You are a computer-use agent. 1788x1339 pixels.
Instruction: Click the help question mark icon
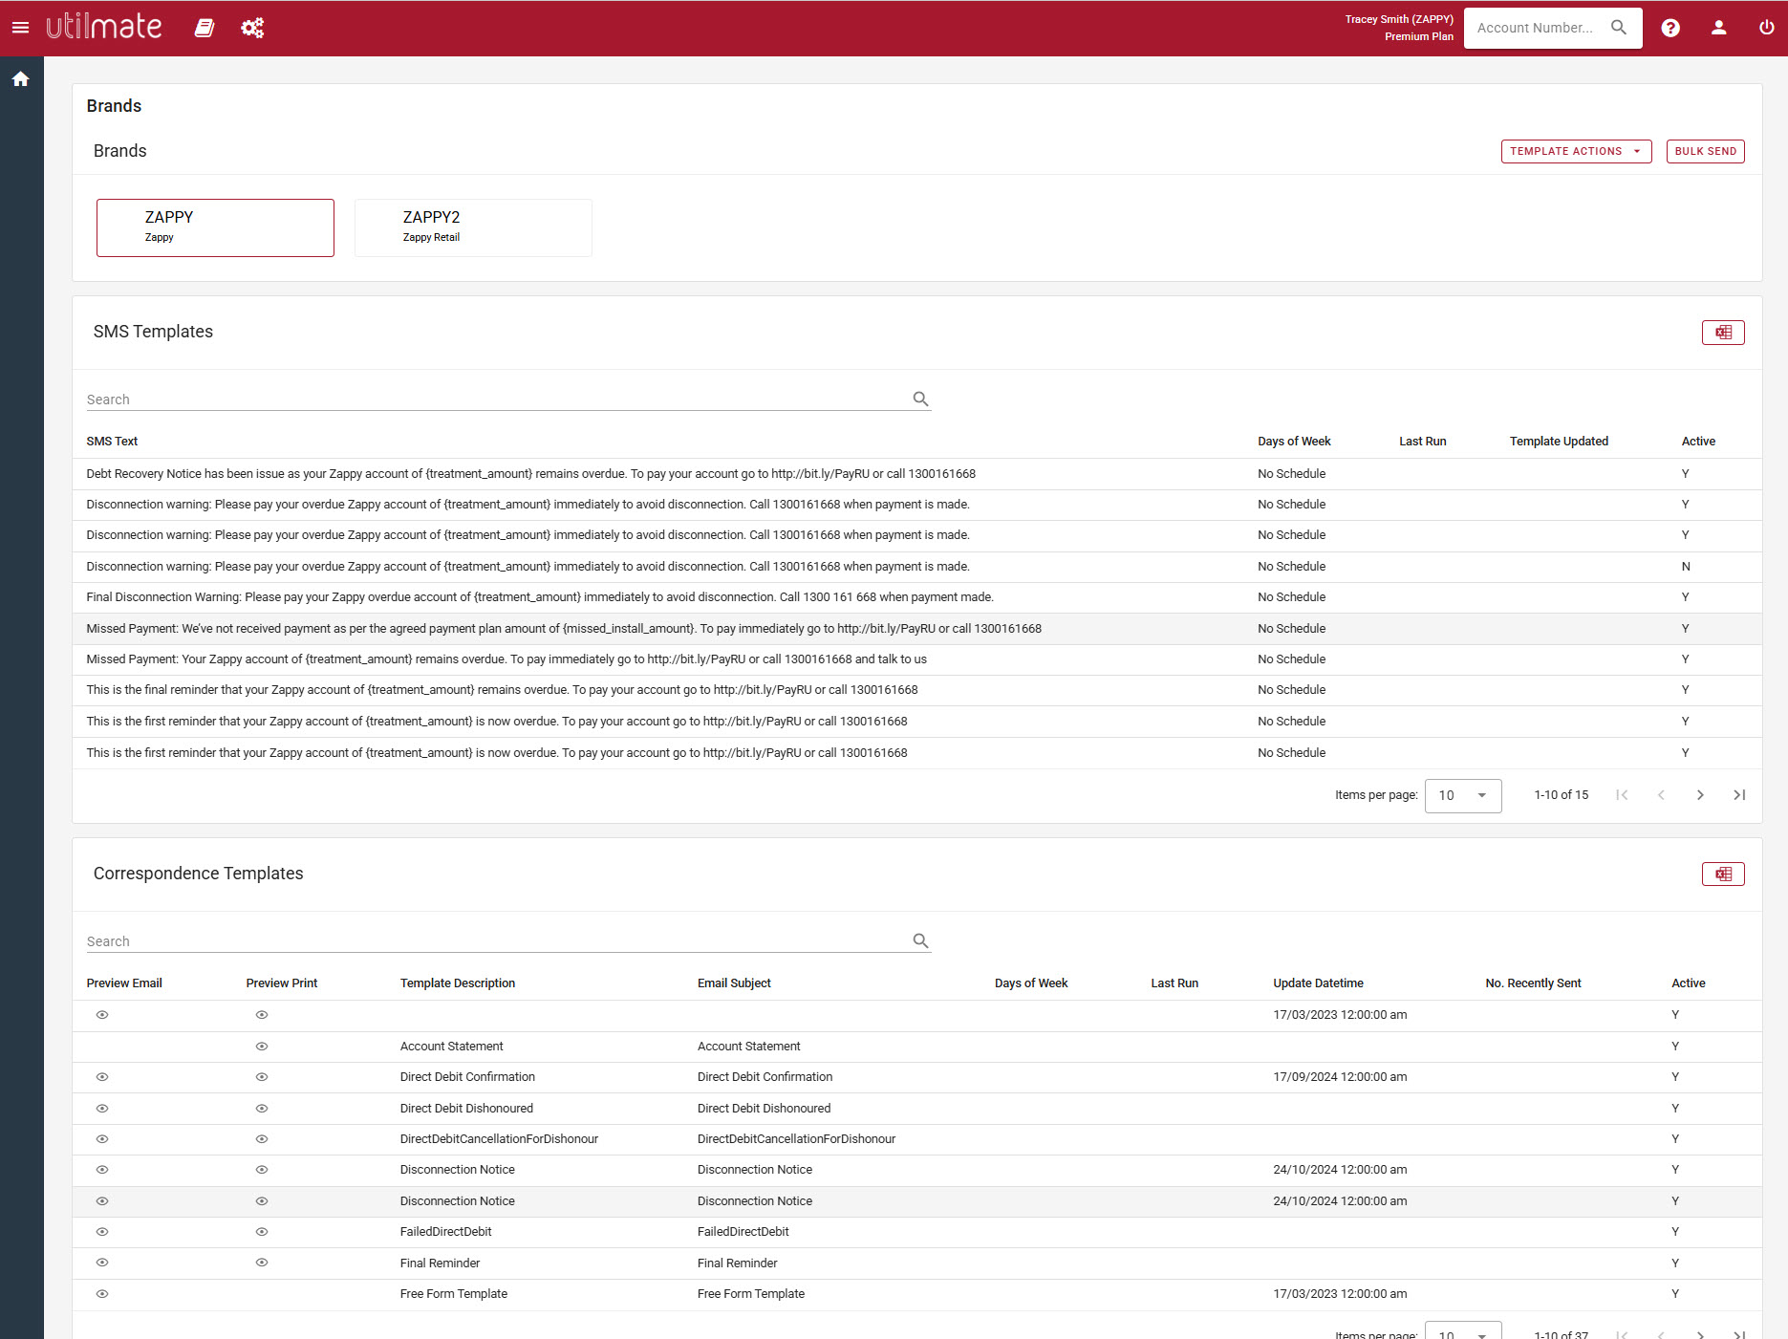tap(1670, 28)
